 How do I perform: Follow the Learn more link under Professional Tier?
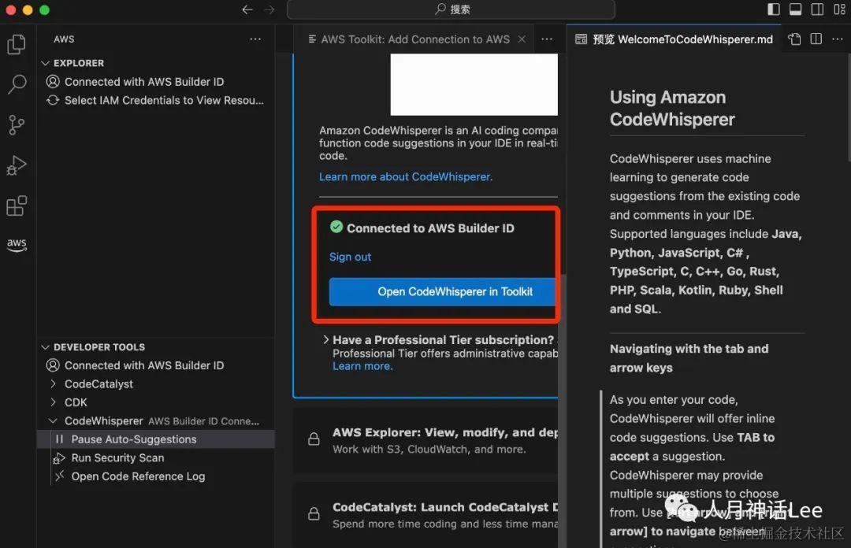click(362, 366)
